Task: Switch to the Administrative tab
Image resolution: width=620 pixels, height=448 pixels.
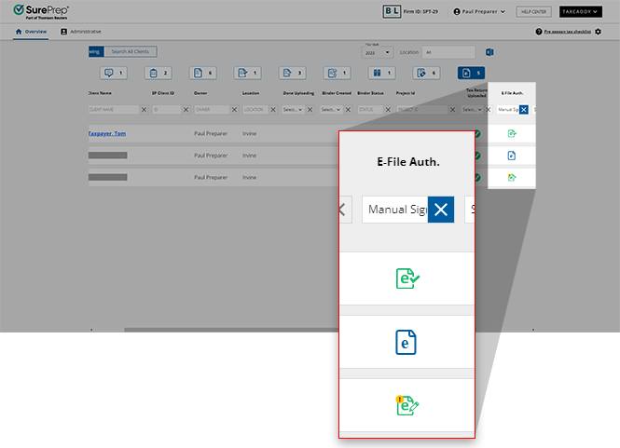Action: pos(81,32)
